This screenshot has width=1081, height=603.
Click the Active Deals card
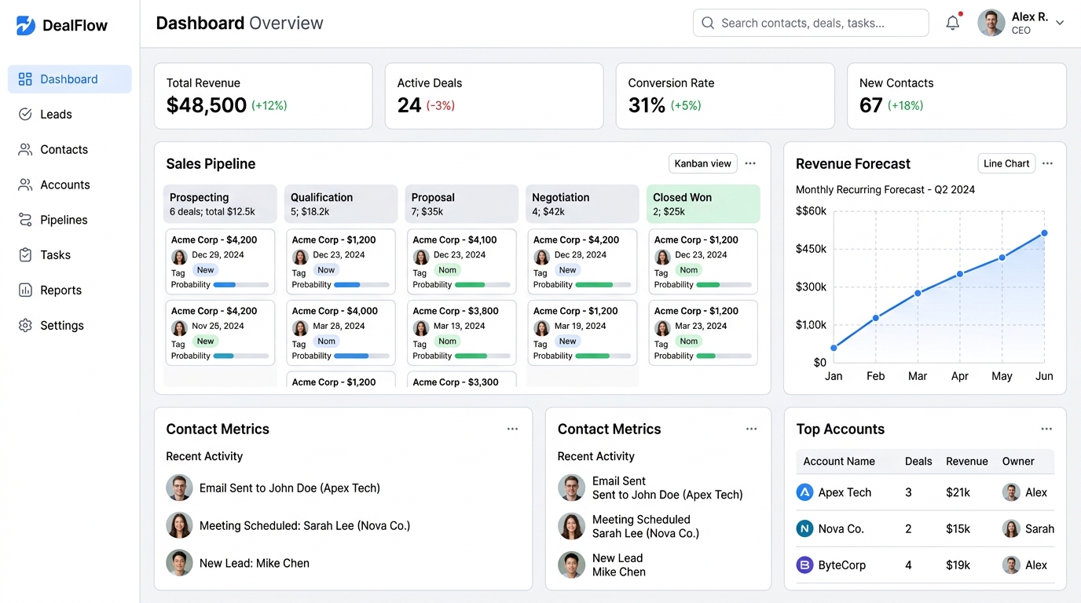494,96
